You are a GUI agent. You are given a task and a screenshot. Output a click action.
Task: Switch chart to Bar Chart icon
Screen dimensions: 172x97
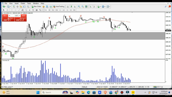[x=68, y=6]
